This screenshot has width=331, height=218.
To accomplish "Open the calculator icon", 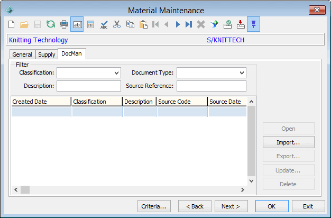I will coord(90,24).
